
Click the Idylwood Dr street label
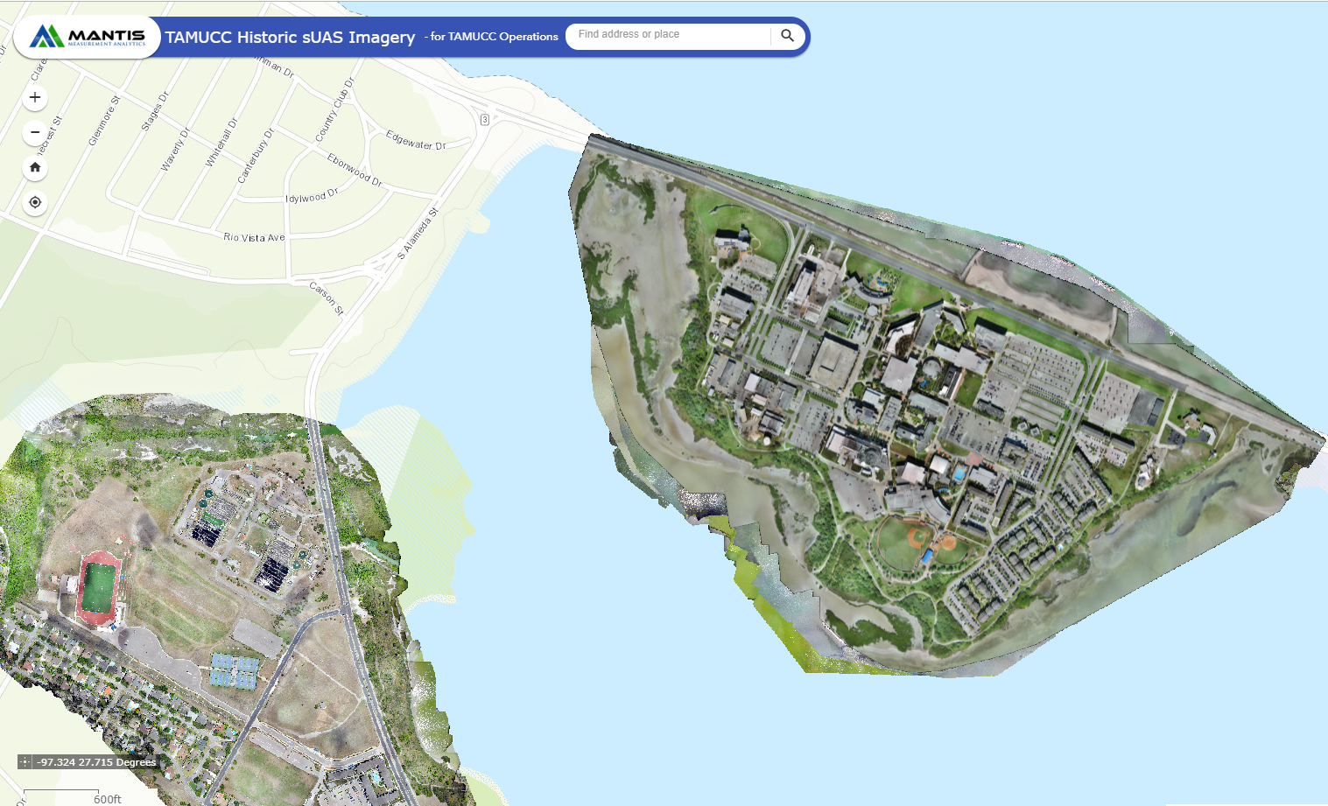(312, 196)
